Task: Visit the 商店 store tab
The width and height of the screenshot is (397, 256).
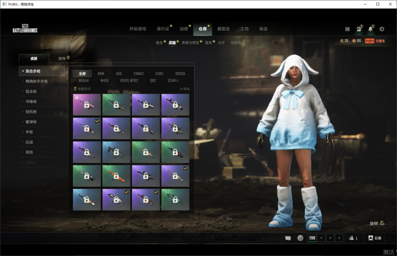Action: coord(263,29)
